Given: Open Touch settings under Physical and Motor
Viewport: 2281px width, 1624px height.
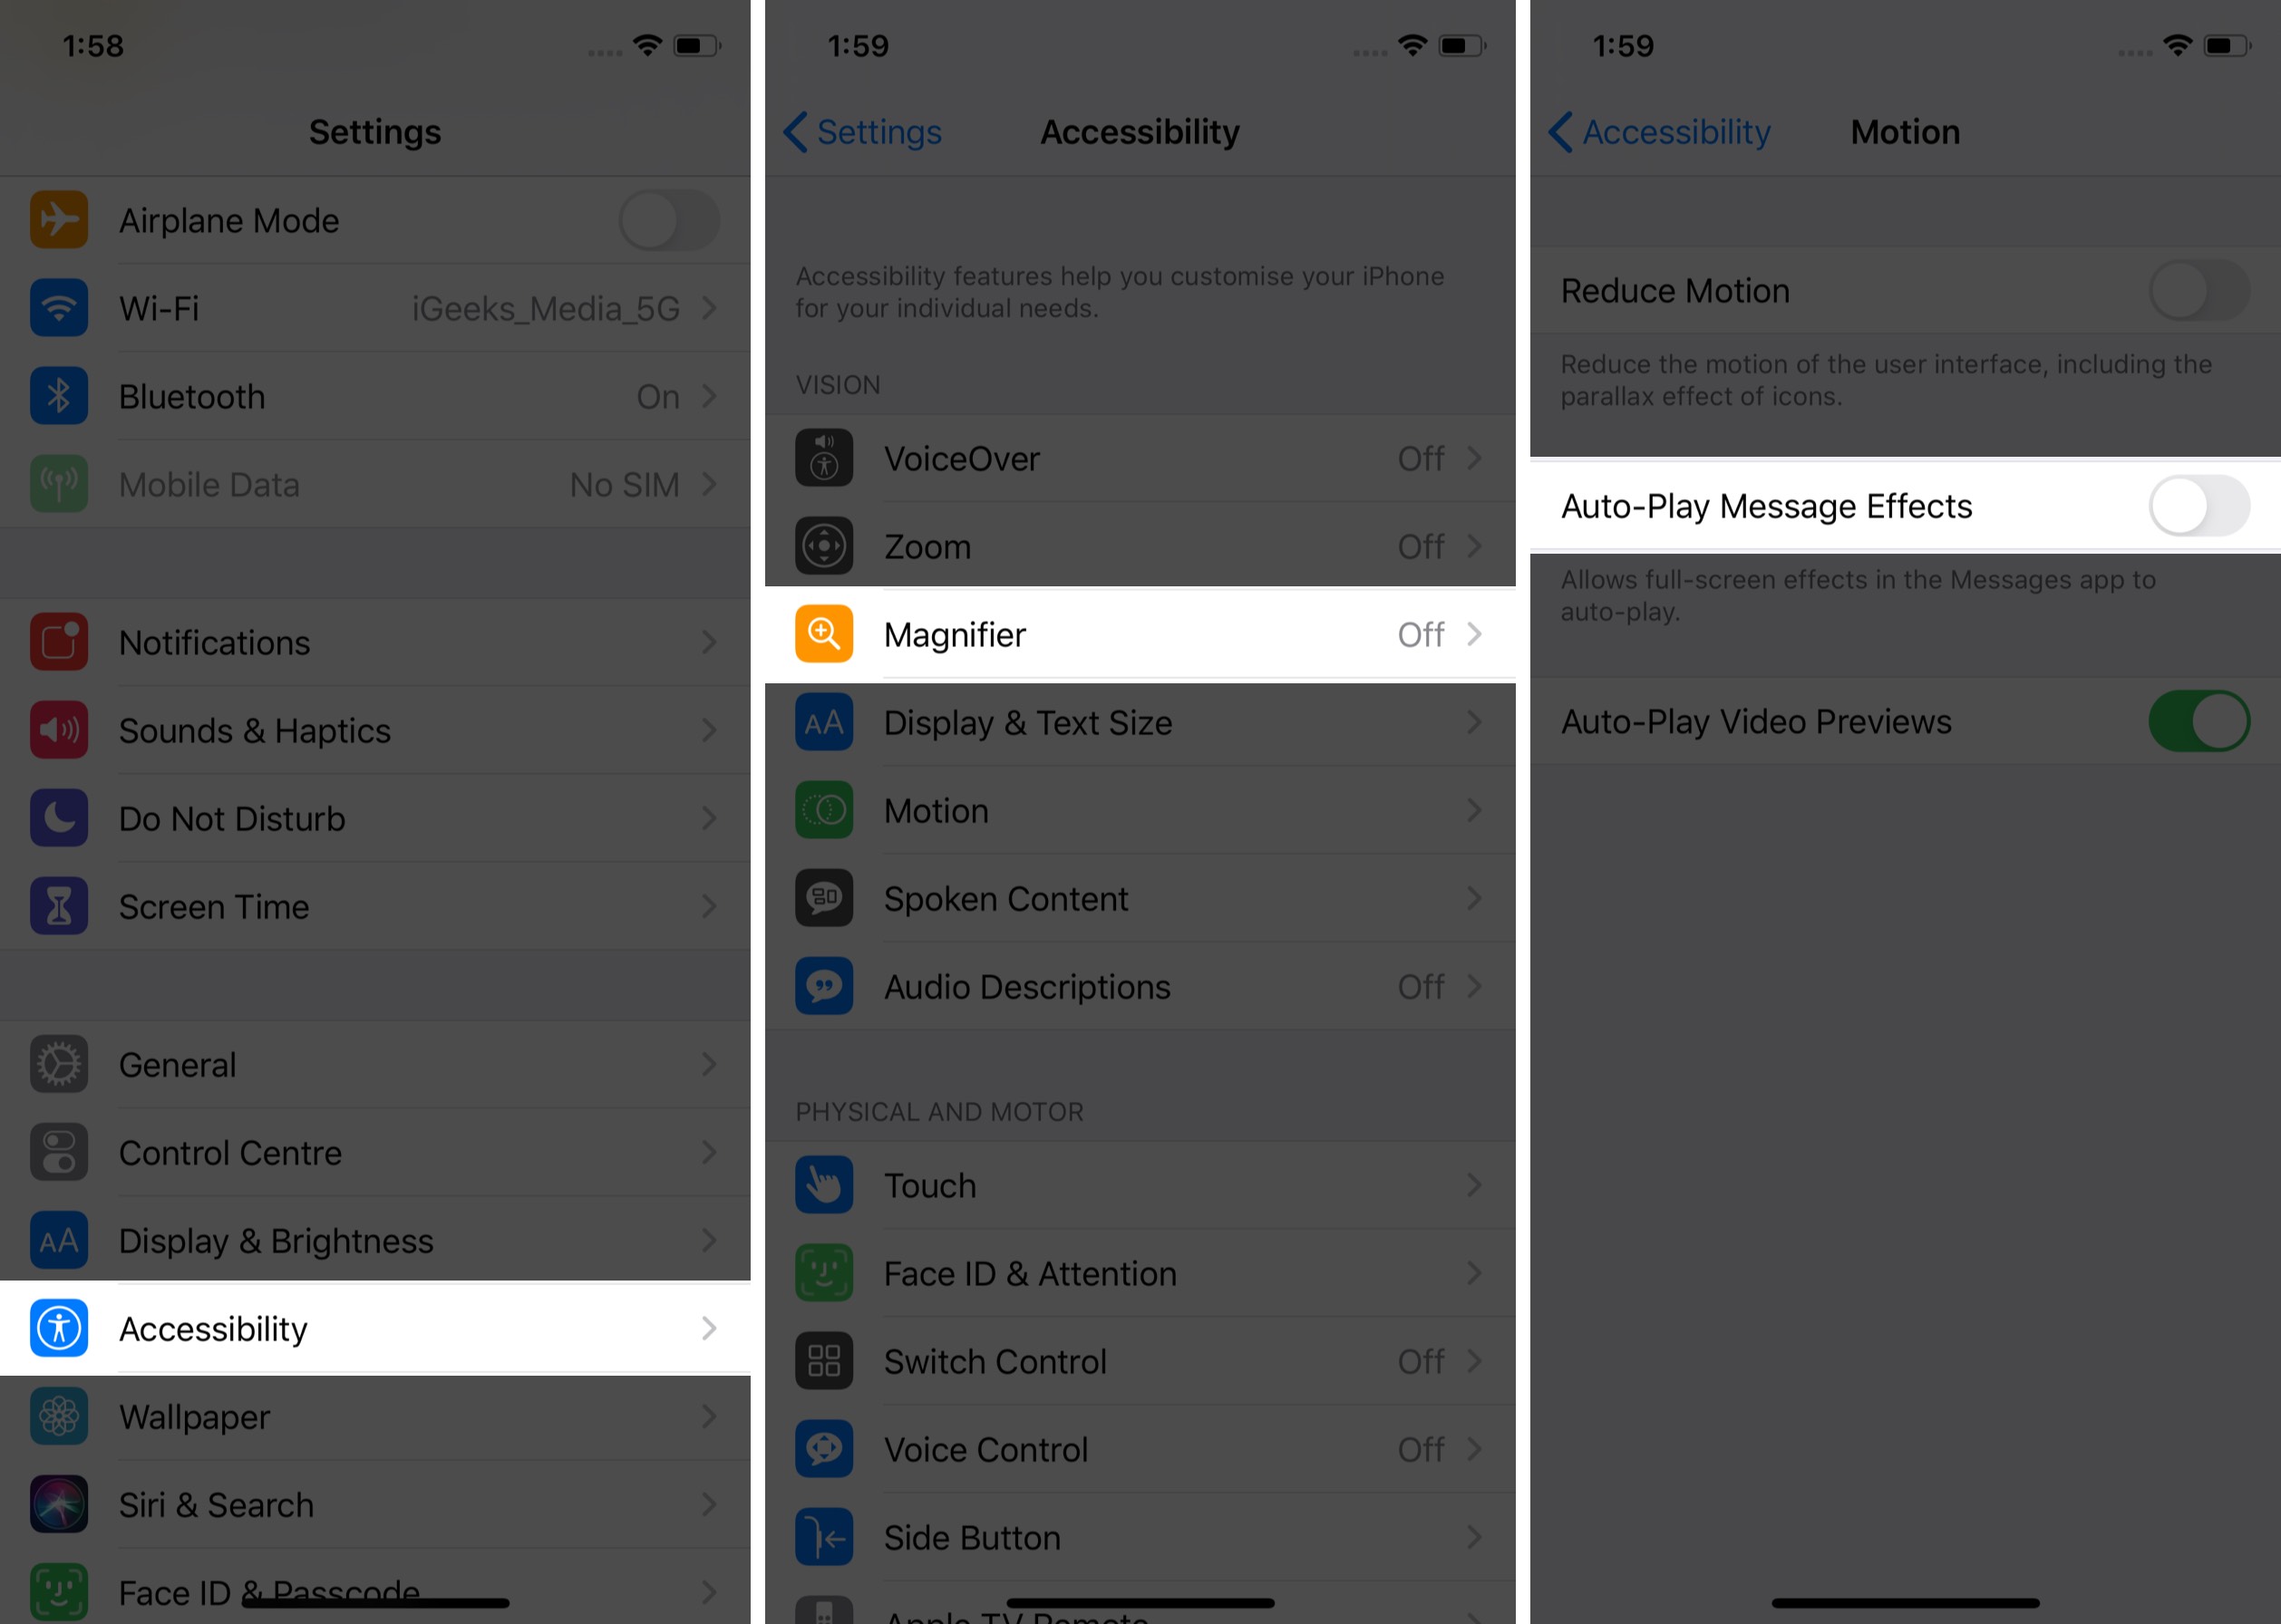Looking at the screenshot, I should pyautogui.click(x=1139, y=1184).
